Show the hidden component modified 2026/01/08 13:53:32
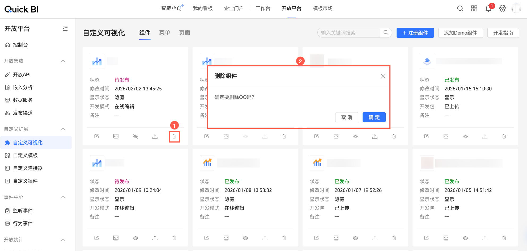Image resolution: width=527 pixels, height=251 pixels. point(245,238)
